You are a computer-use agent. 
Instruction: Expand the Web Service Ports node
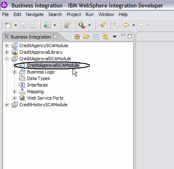[14, 98]
